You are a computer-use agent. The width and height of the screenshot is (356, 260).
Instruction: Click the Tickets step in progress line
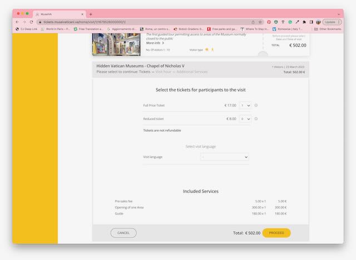click(145, 72)
